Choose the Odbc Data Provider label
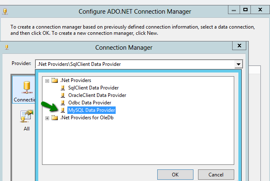This screenshot has height=181, width=270. tap(89, 103)
